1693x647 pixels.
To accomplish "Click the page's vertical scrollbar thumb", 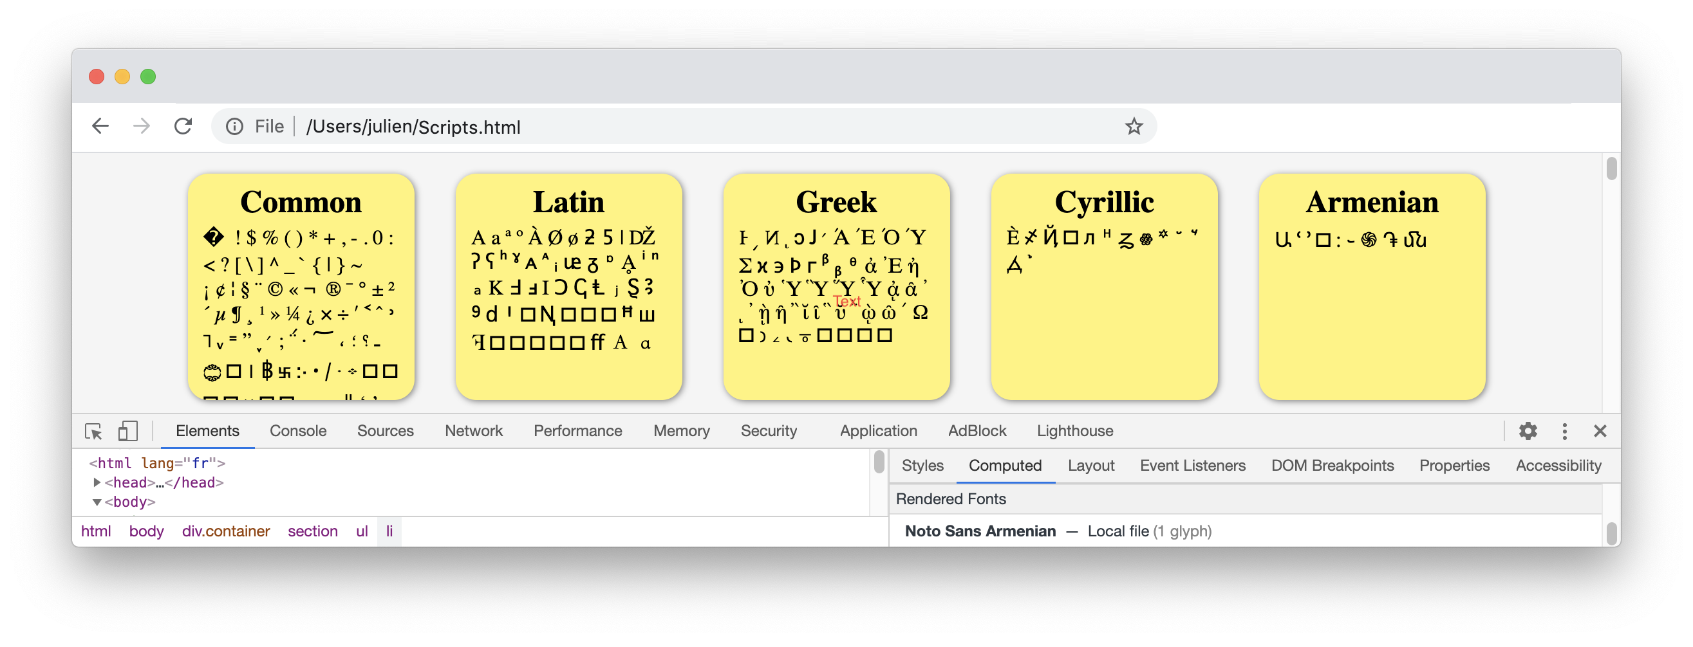I will [1611, 169].
